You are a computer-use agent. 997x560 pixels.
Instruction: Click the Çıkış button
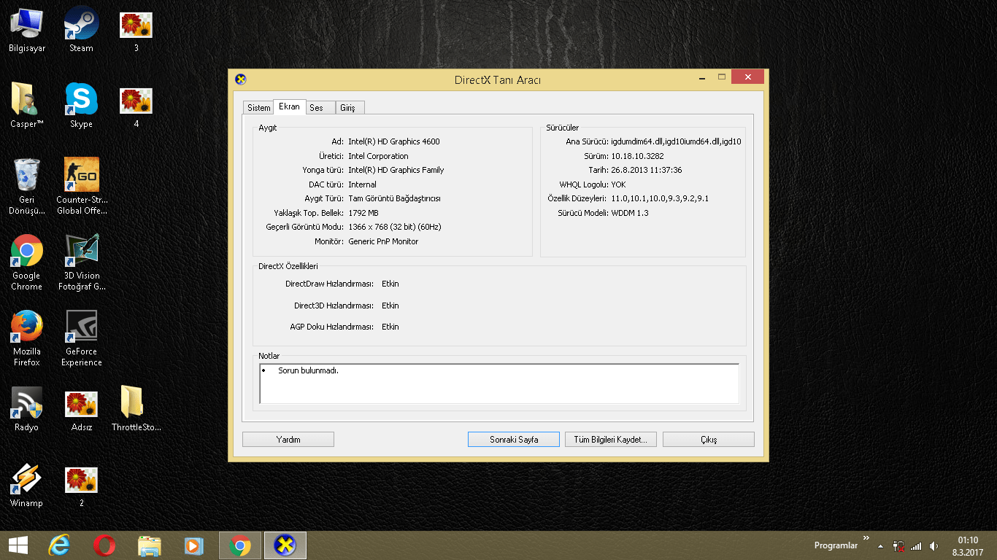pyautogui.click(x=709, y=440)
